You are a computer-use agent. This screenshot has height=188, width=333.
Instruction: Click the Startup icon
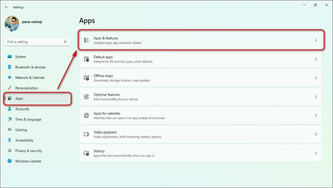coord(86,153)
